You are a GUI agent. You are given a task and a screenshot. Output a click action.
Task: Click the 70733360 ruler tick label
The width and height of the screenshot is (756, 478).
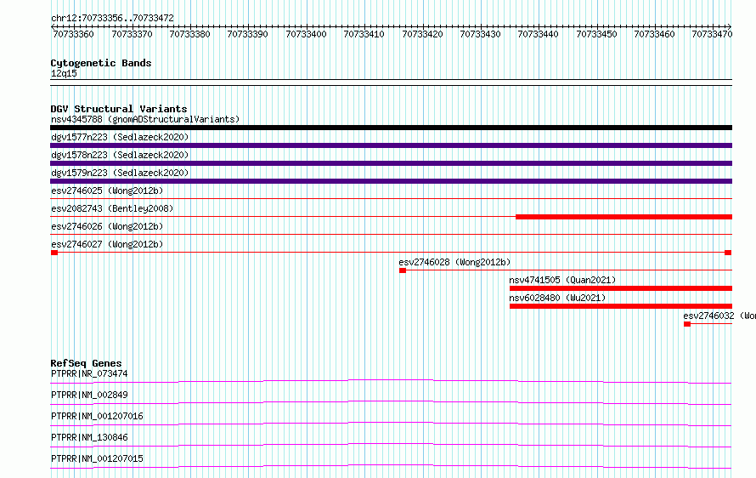(73, 34)
